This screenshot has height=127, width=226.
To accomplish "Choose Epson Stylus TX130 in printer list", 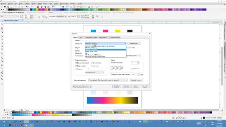I will click(x=106, y=52).
